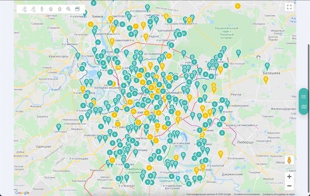Open the Google logo link
Image resolution: width=310 pixels, height=196 pixels.
[x=22, y=193]
